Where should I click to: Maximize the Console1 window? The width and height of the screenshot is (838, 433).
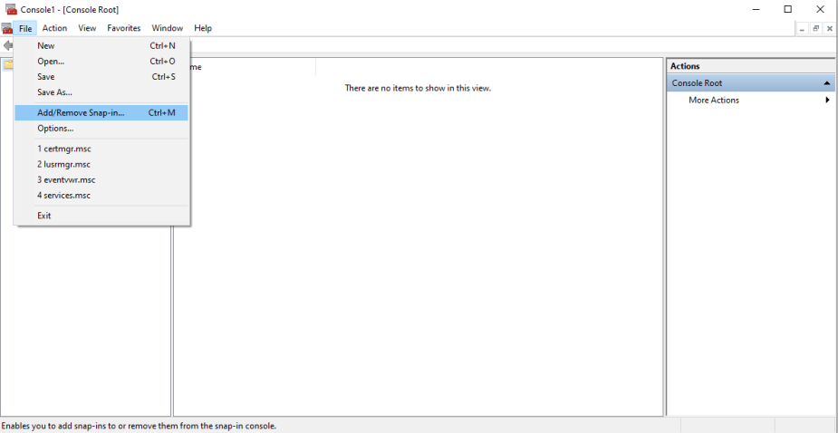[788, 10]
